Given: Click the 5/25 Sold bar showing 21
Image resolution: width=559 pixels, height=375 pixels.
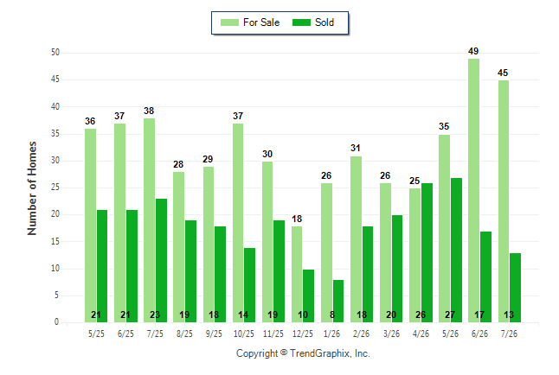Looking at the screenshot, I should [102, 266].
